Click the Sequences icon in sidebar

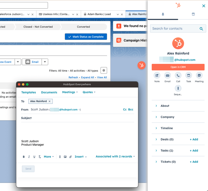178,89
